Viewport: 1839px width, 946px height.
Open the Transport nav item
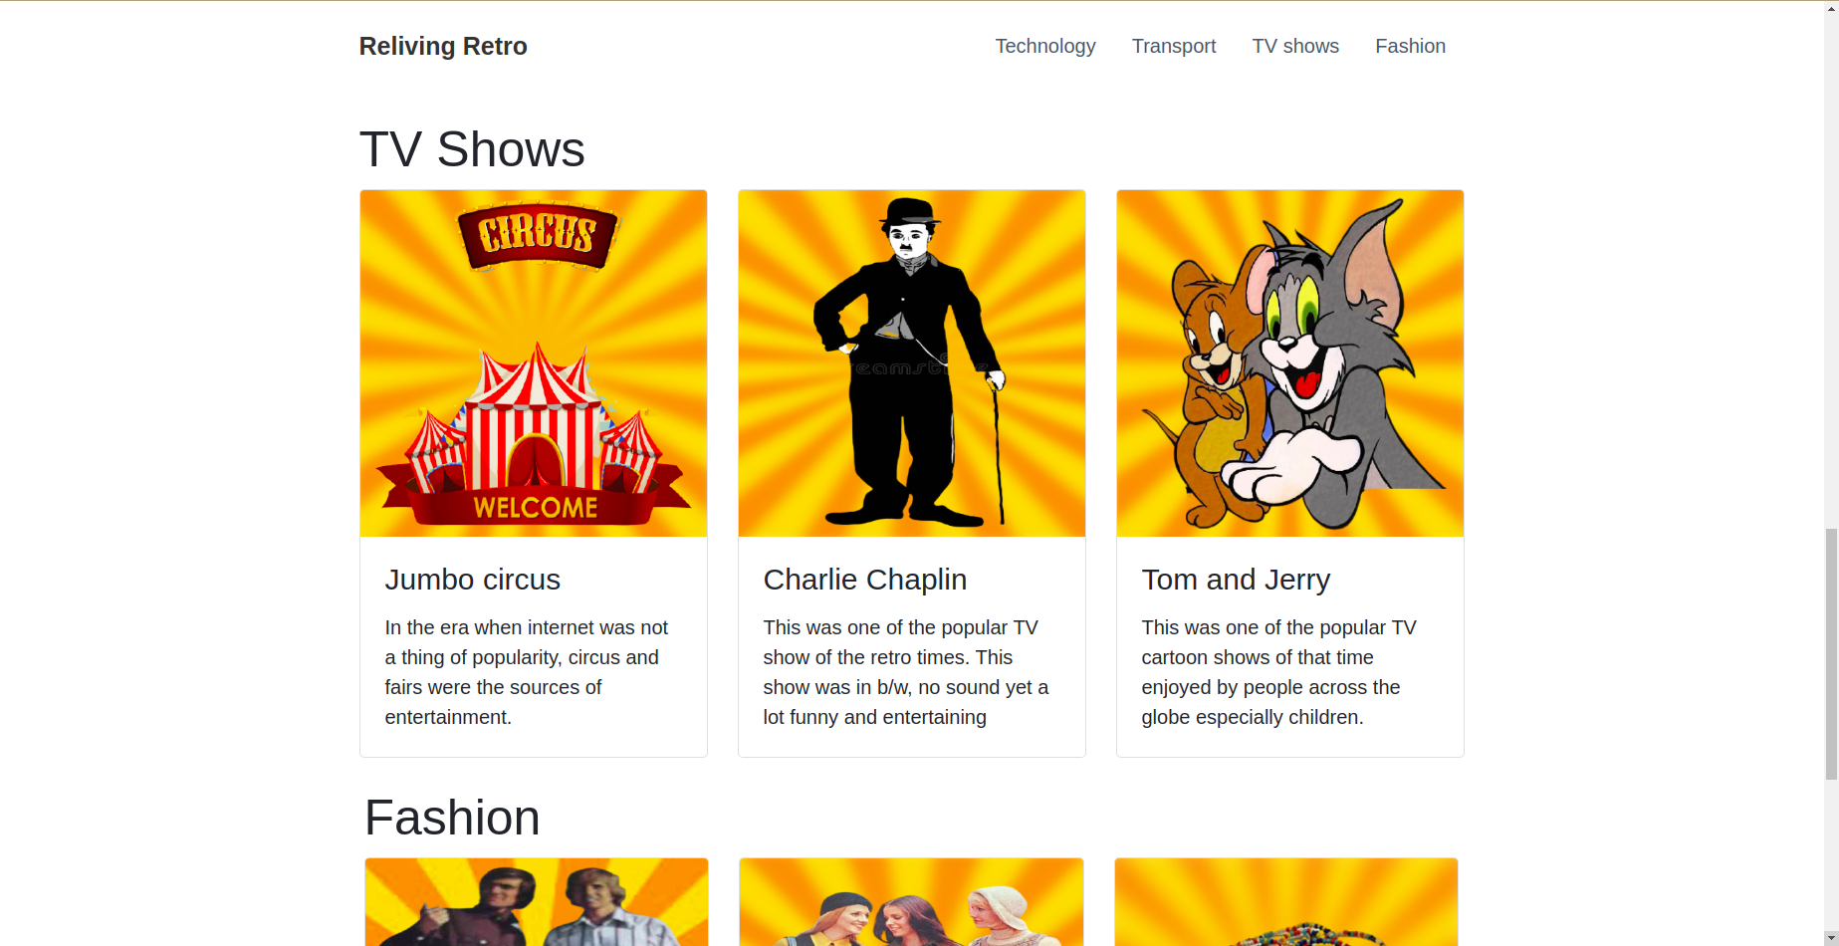tap(1174, 46)
